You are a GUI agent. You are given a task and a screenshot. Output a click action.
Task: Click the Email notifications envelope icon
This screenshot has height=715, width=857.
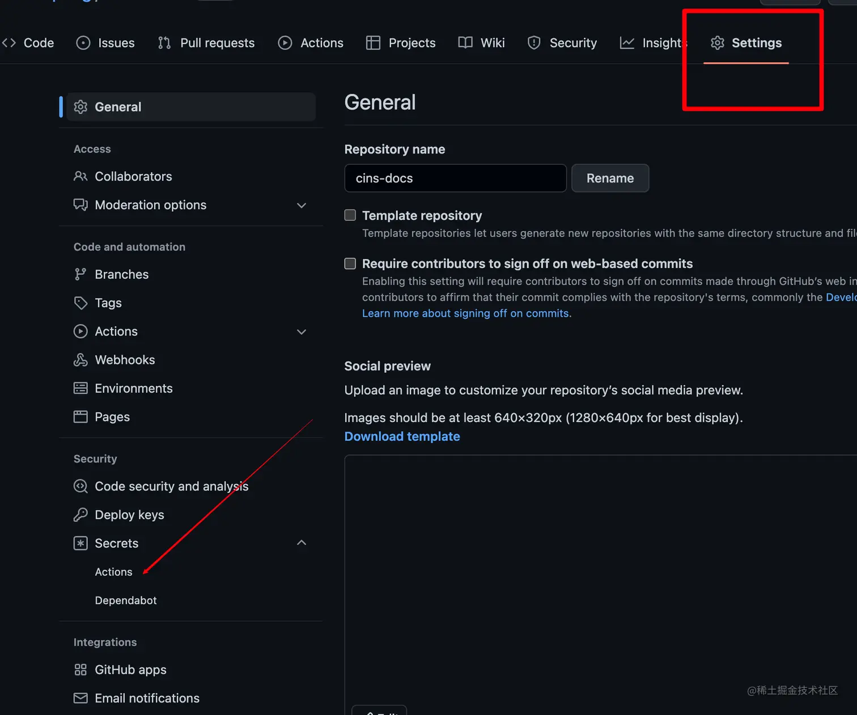tap(80, 698)
